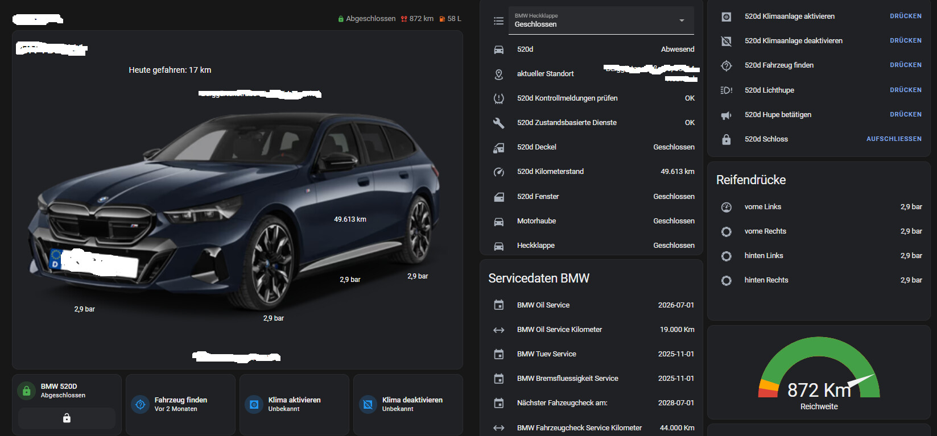Click the list icon beside BMW Heckklappe
The width and height of the screenshot is (937, 436).
(498, 21)
